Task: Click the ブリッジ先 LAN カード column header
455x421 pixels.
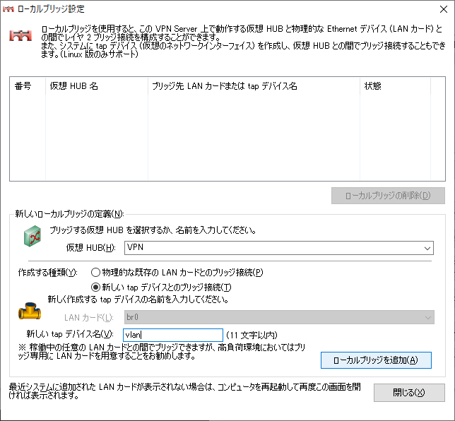Action: click(x=254, y=86)
